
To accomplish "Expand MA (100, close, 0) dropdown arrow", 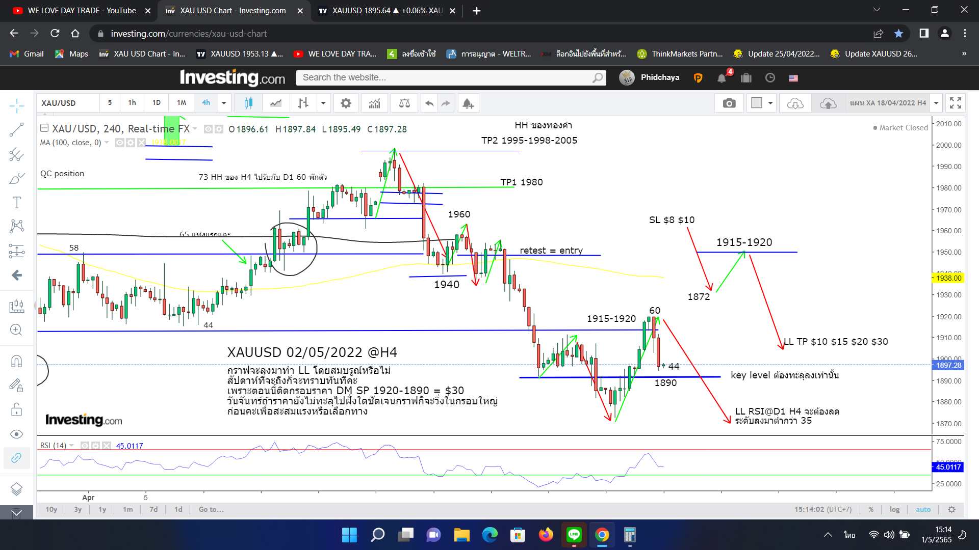I will (x=107, y=143).
